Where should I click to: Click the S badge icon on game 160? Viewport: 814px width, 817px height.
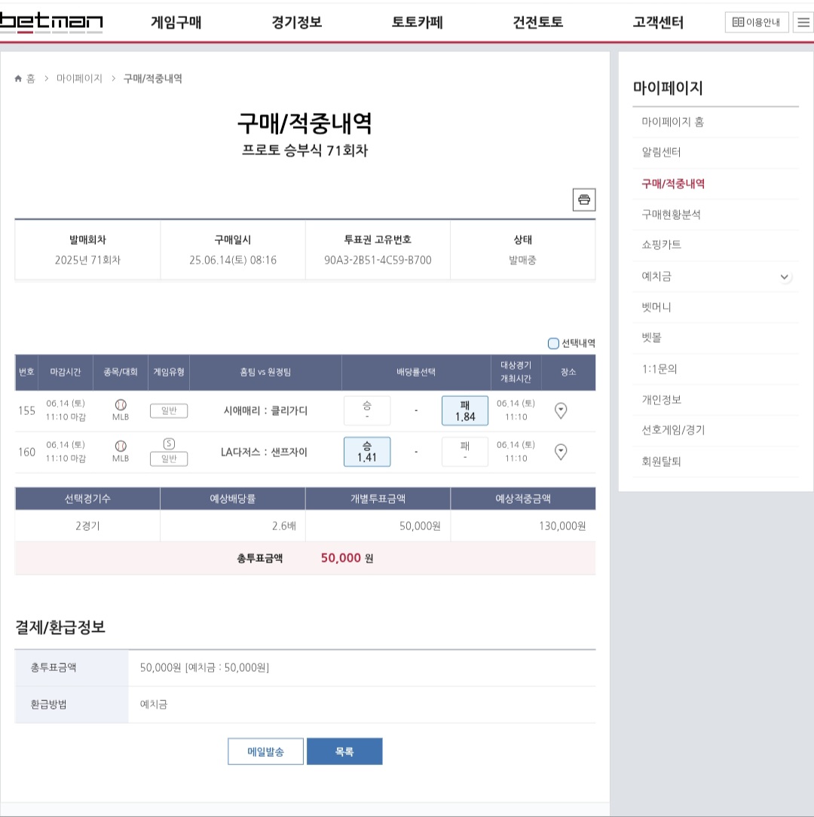tap(169, 444)
